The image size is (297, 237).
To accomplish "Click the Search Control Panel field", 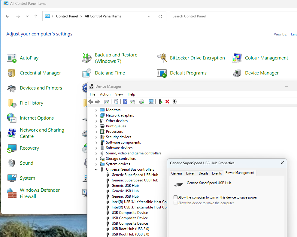I will (x=233, y=16).
